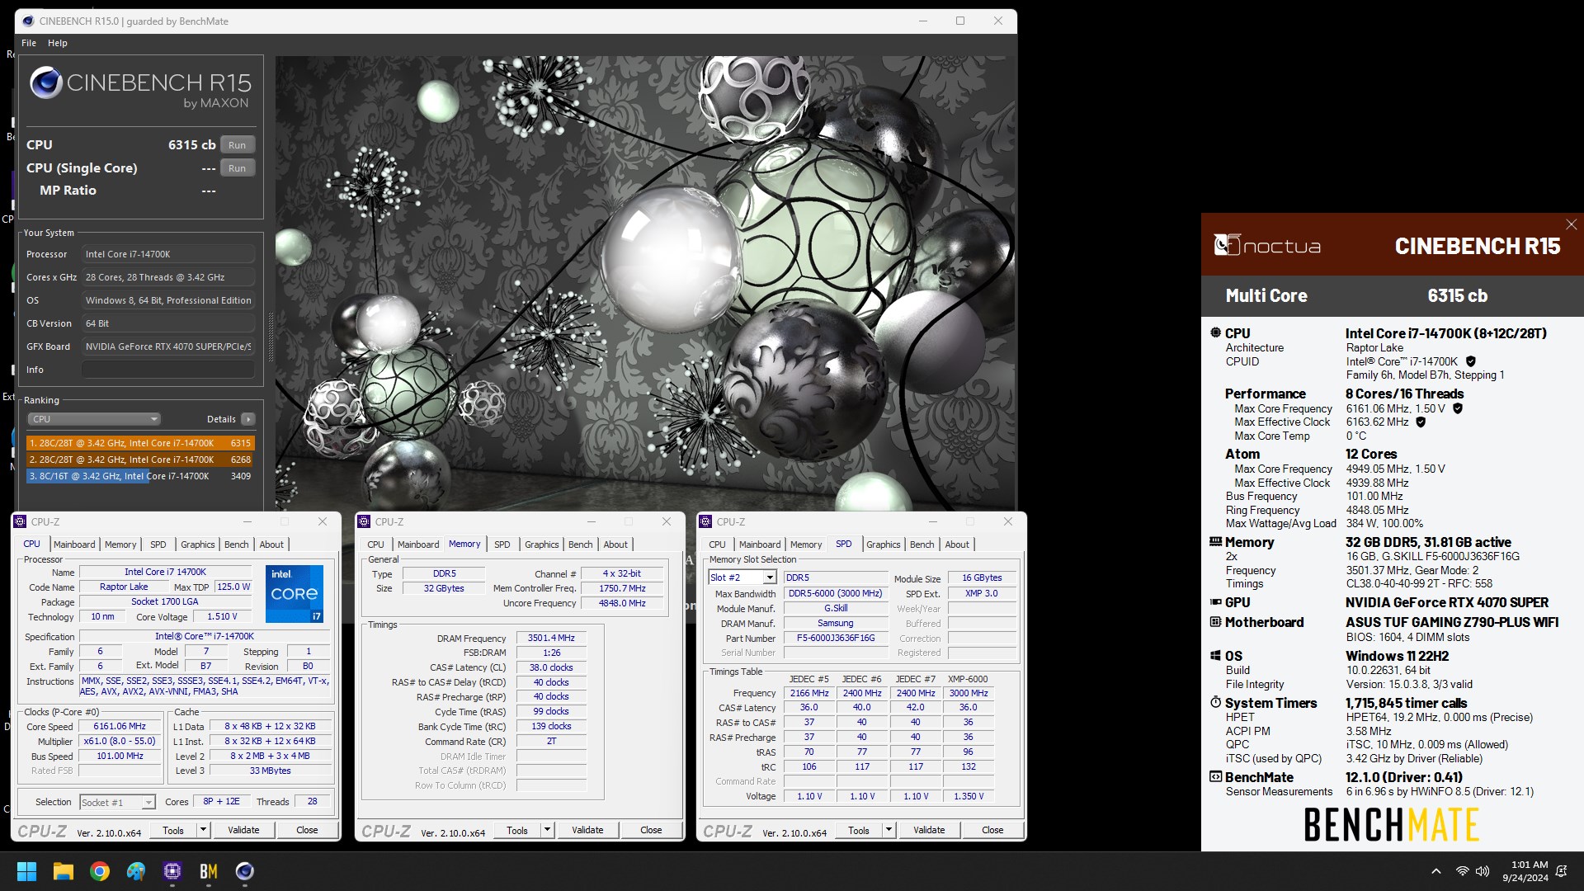Open Help menu in Cinebench
The width and height of the screenshot is (1584, 891).
tap(58, 43)
